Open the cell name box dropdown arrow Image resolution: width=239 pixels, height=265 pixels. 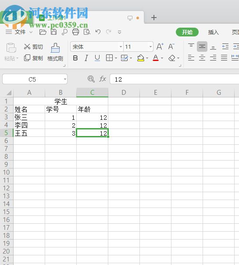65,79
